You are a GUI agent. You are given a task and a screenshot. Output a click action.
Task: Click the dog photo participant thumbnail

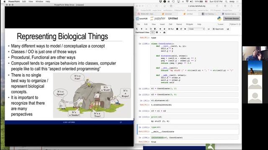pyautogui.click(x=255, y=67)
